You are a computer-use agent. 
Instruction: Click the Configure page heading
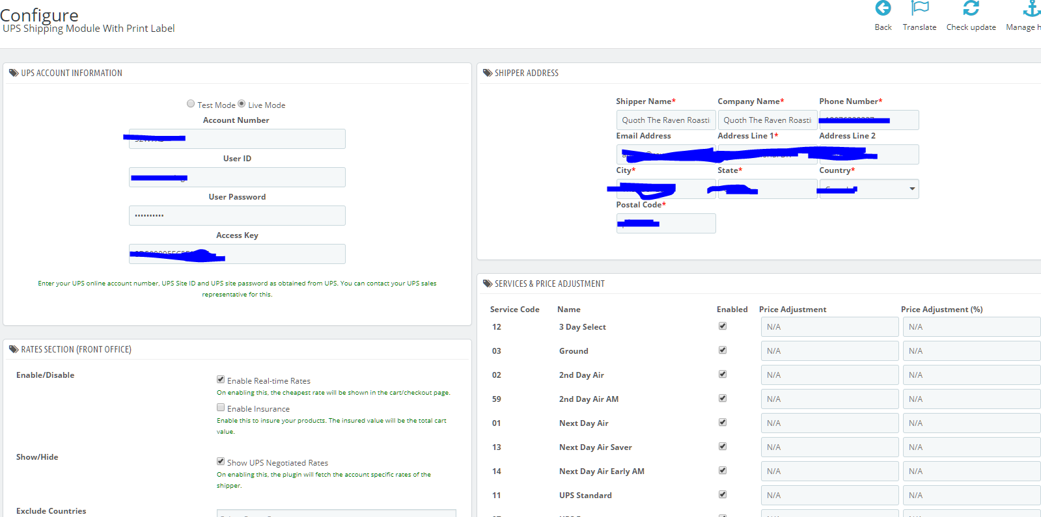point(39,14)
